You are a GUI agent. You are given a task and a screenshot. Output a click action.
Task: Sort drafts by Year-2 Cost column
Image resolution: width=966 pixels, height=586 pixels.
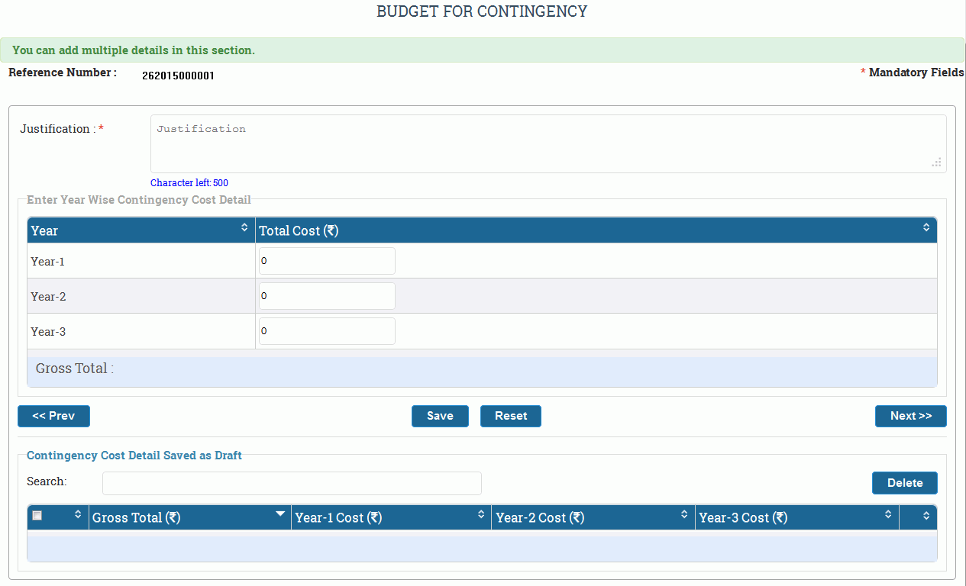pyautogui.click(x=593, y=517)
